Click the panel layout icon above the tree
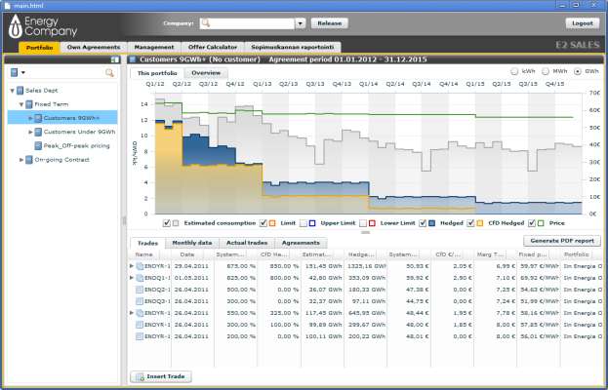This screenshot has height=390, width=608. (x=115, y=59)
